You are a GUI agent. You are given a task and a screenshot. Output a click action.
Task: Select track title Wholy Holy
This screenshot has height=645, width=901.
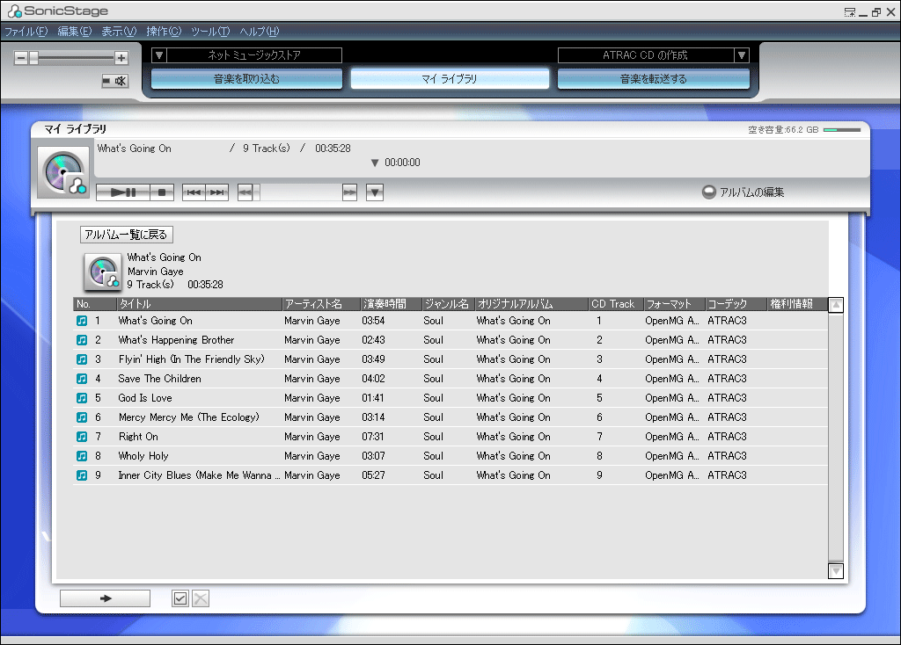pos(143,456)
